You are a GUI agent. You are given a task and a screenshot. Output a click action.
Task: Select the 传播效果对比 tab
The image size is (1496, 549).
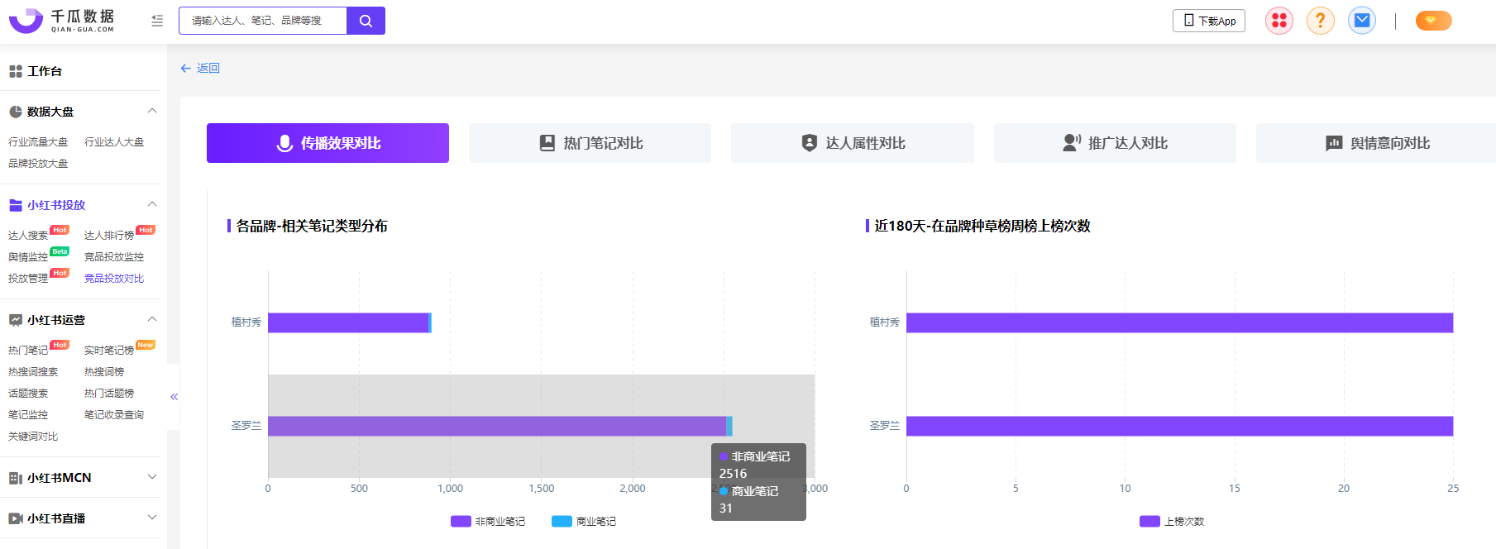[x=327, y=143]
